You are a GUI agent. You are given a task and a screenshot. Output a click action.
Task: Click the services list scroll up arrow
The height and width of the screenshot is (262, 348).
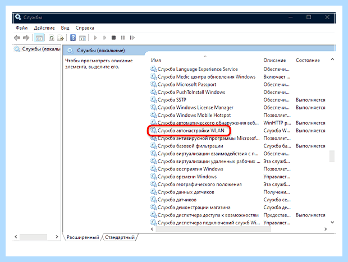coord(332,59)
